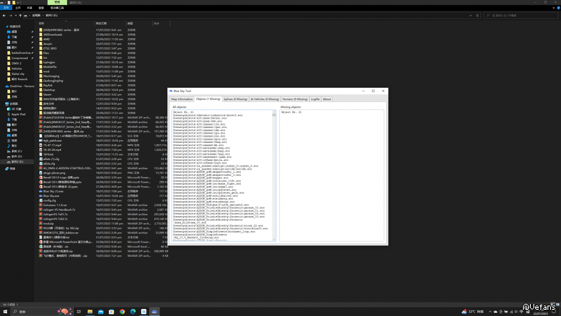Select OMSI 2 folder in quick access
This screenshot has width=561, height=316.
pos(16,63)
